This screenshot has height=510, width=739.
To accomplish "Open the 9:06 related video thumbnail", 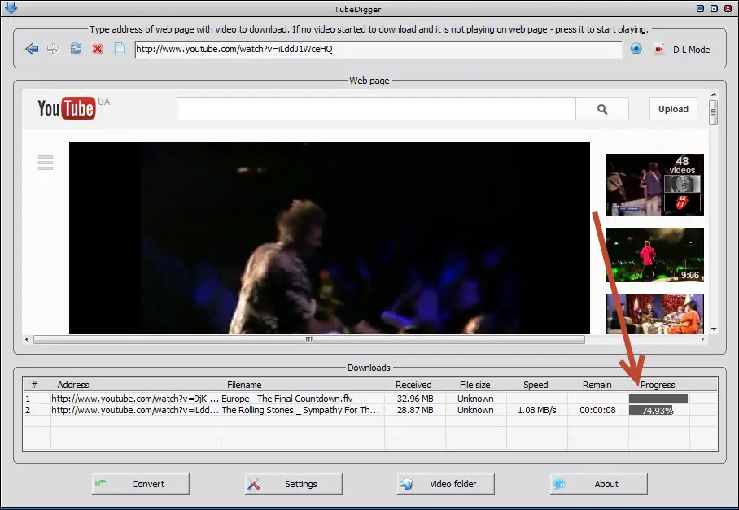I will (655, 255).
